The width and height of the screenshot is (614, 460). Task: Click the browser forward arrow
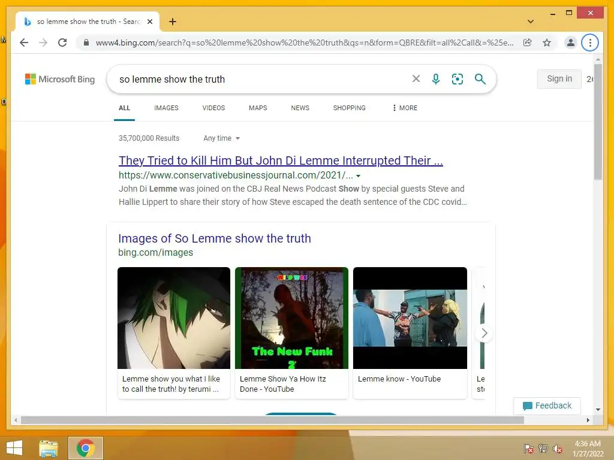[43, 43]
